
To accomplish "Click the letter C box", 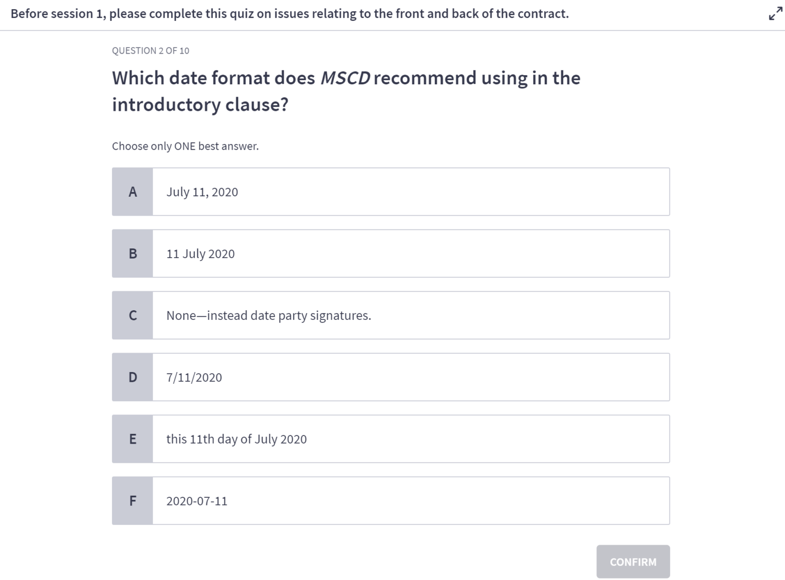I will 132,315.
